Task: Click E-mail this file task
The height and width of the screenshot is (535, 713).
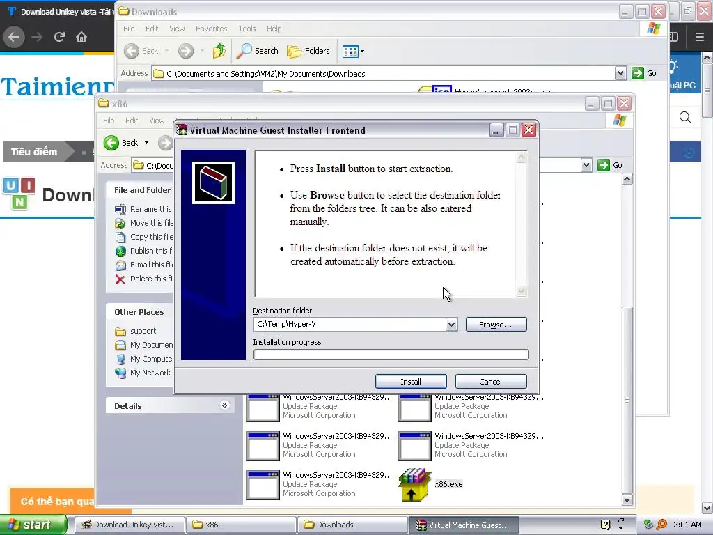Action: click(x=143, y=265)
